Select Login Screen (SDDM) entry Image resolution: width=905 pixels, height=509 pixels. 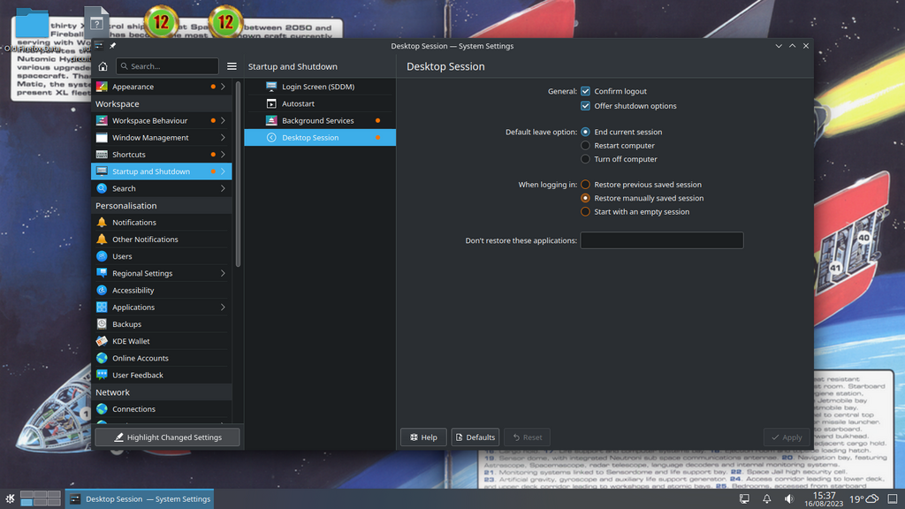317,87
